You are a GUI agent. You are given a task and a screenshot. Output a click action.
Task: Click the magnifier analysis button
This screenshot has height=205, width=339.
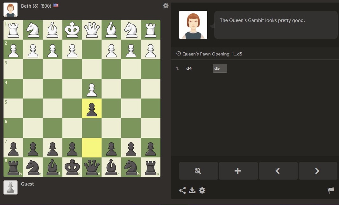[x=198, y=171]
